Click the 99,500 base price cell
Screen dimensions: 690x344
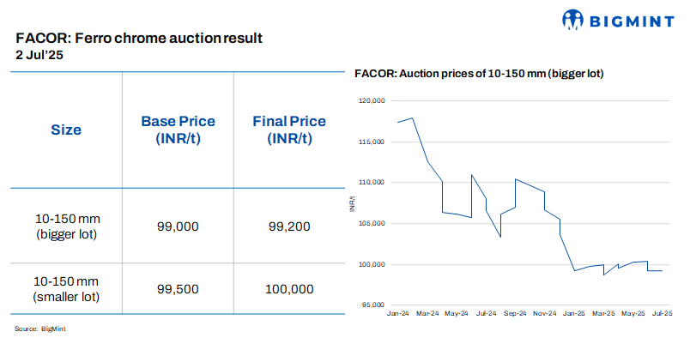178,289
